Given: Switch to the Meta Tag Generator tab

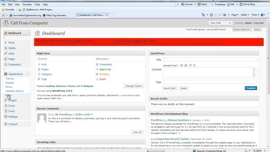Looking at the screenshot, I should tap(58, 15).
